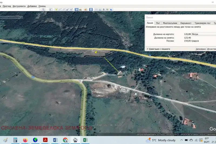Click the print toolbar icon

100,9
